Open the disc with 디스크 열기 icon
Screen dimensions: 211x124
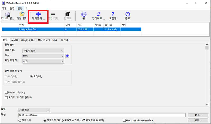8,14
